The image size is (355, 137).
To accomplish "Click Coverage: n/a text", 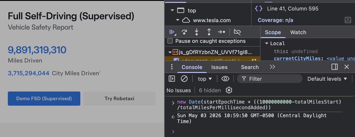I will (275, 20).
